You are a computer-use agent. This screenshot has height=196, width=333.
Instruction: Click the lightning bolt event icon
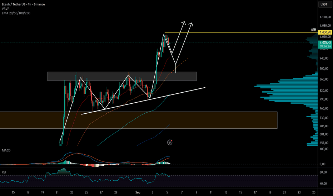(x=170, y=142)
